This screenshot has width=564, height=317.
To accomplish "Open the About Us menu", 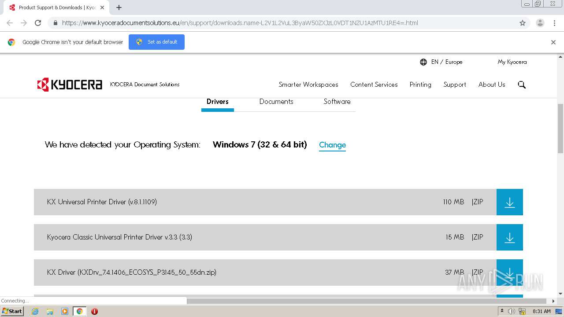I will (x=492, y=85).
